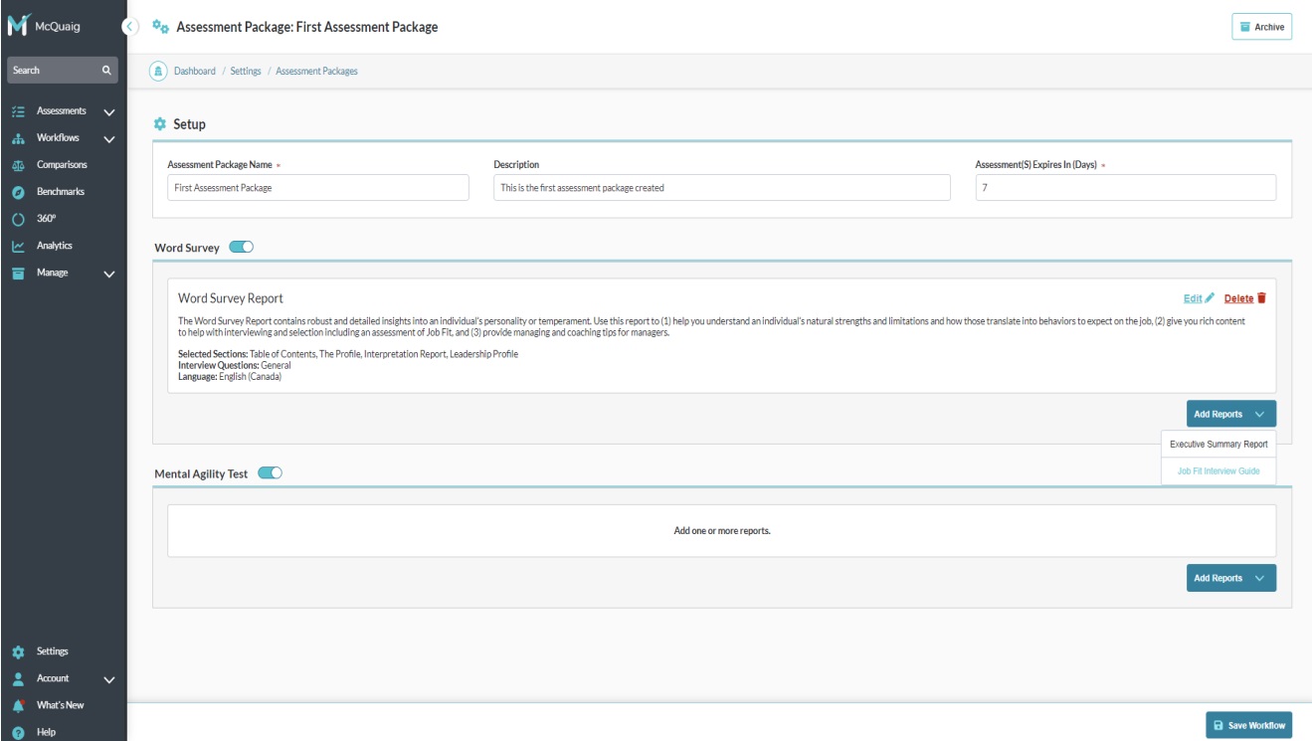Click the Archive button
The image size is (1312, 741).
1261,27
